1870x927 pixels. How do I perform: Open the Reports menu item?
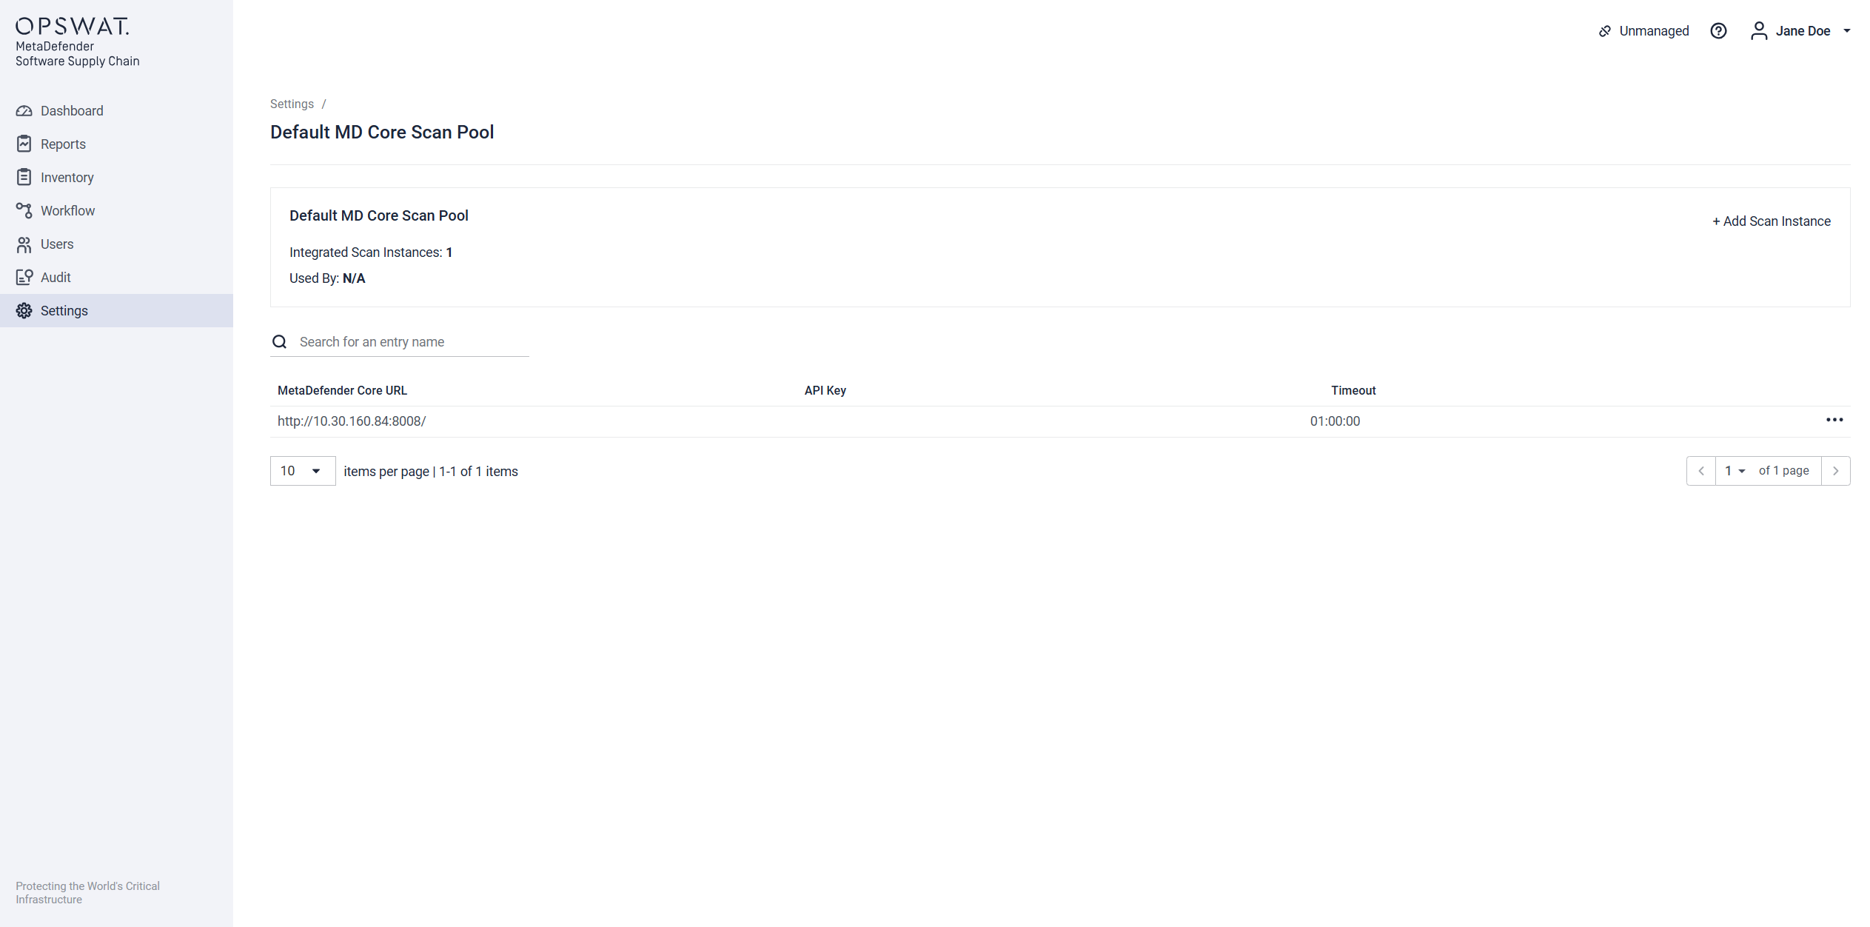coord(116,144)
